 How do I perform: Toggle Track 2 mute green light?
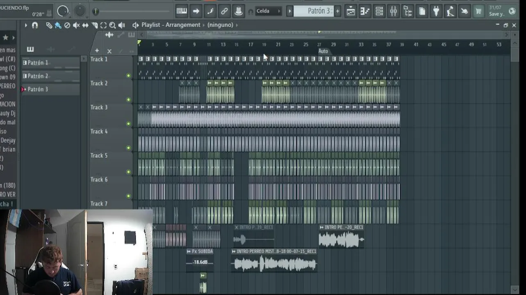tap(129, 100)
